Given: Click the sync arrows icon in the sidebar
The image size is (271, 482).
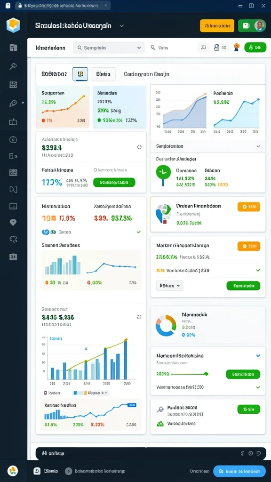Looking at the screenshot, I should [13, 239].
